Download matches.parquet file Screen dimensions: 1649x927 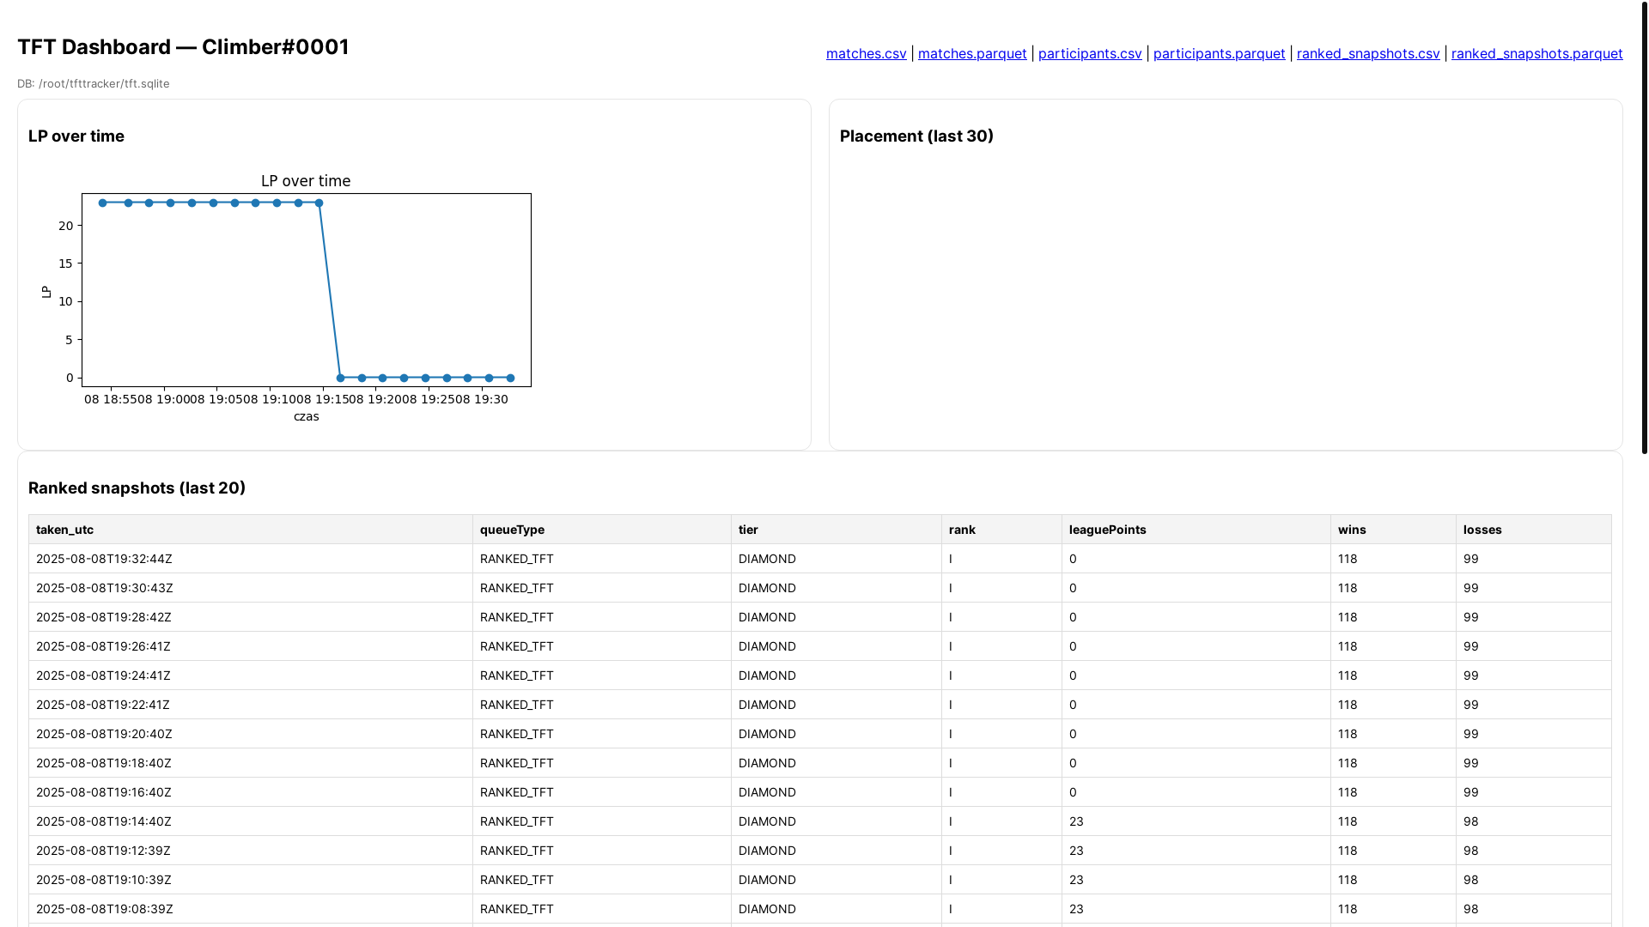coord(972,53)
